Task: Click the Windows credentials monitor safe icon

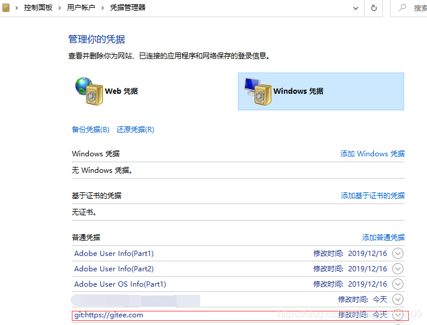Action: 257,91
